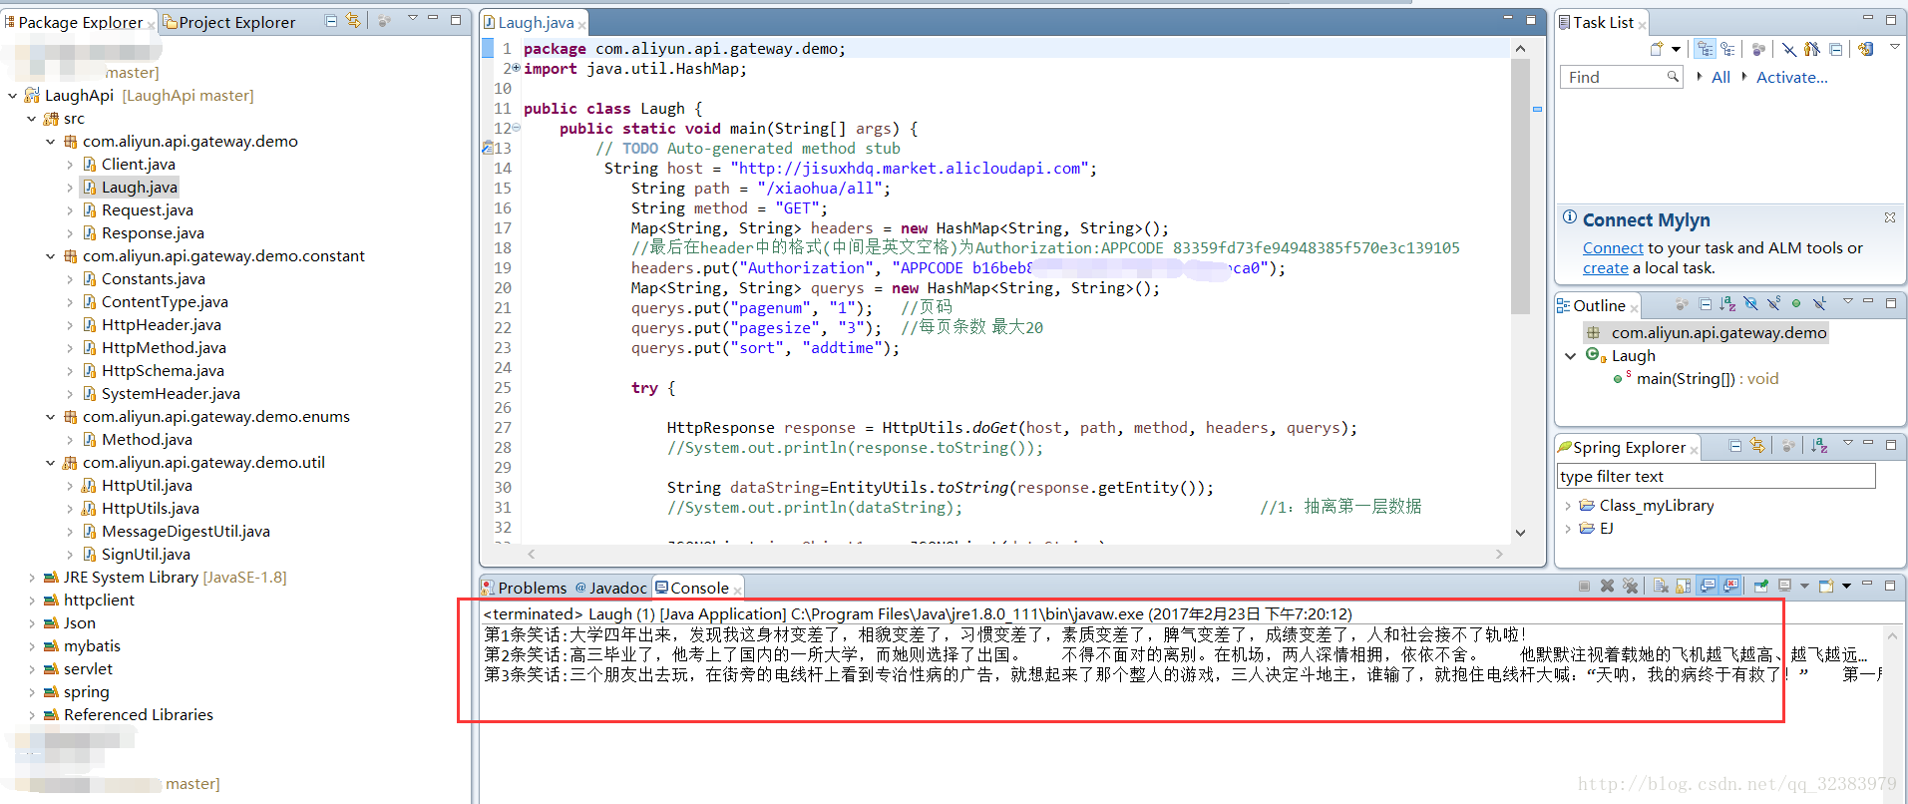1908x804 pixels.
Task: Toggle Categorized presentation in Task List
Action: click(x=1705, y=49)
